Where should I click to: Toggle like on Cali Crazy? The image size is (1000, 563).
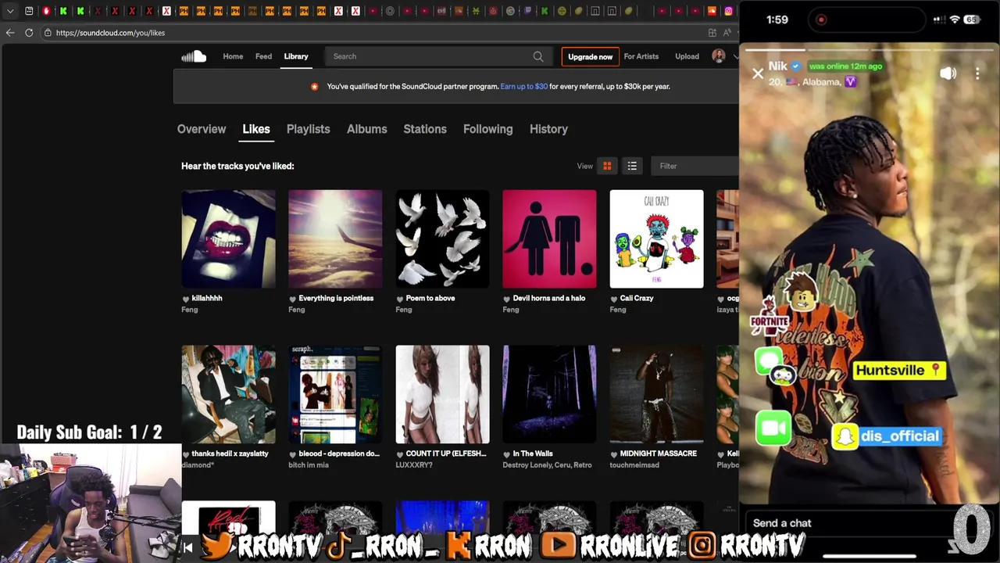tap(614, 299)
